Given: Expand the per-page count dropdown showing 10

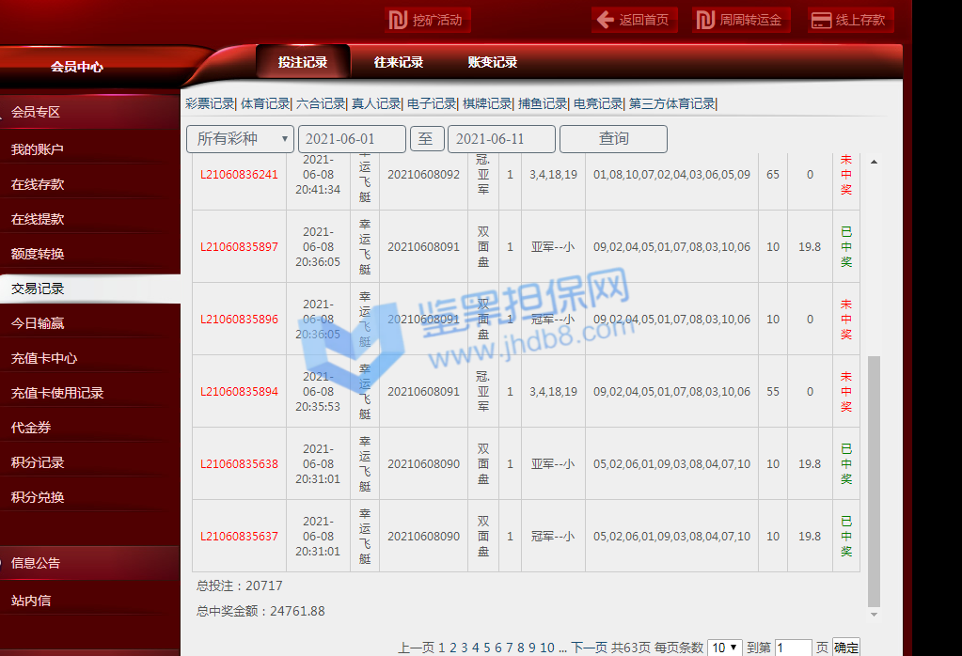Looking at the screenshot, I should (x=724, y=648).
